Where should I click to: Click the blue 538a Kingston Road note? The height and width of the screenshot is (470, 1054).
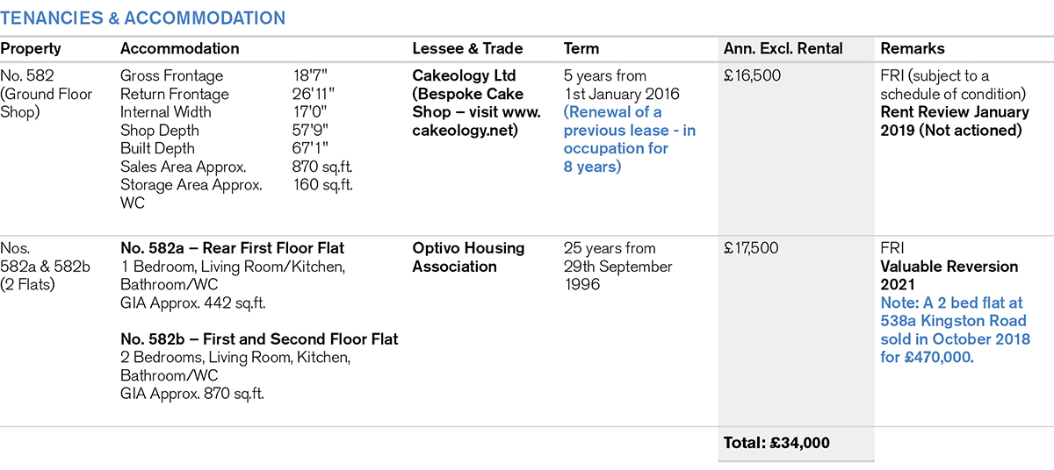(954, 330)
